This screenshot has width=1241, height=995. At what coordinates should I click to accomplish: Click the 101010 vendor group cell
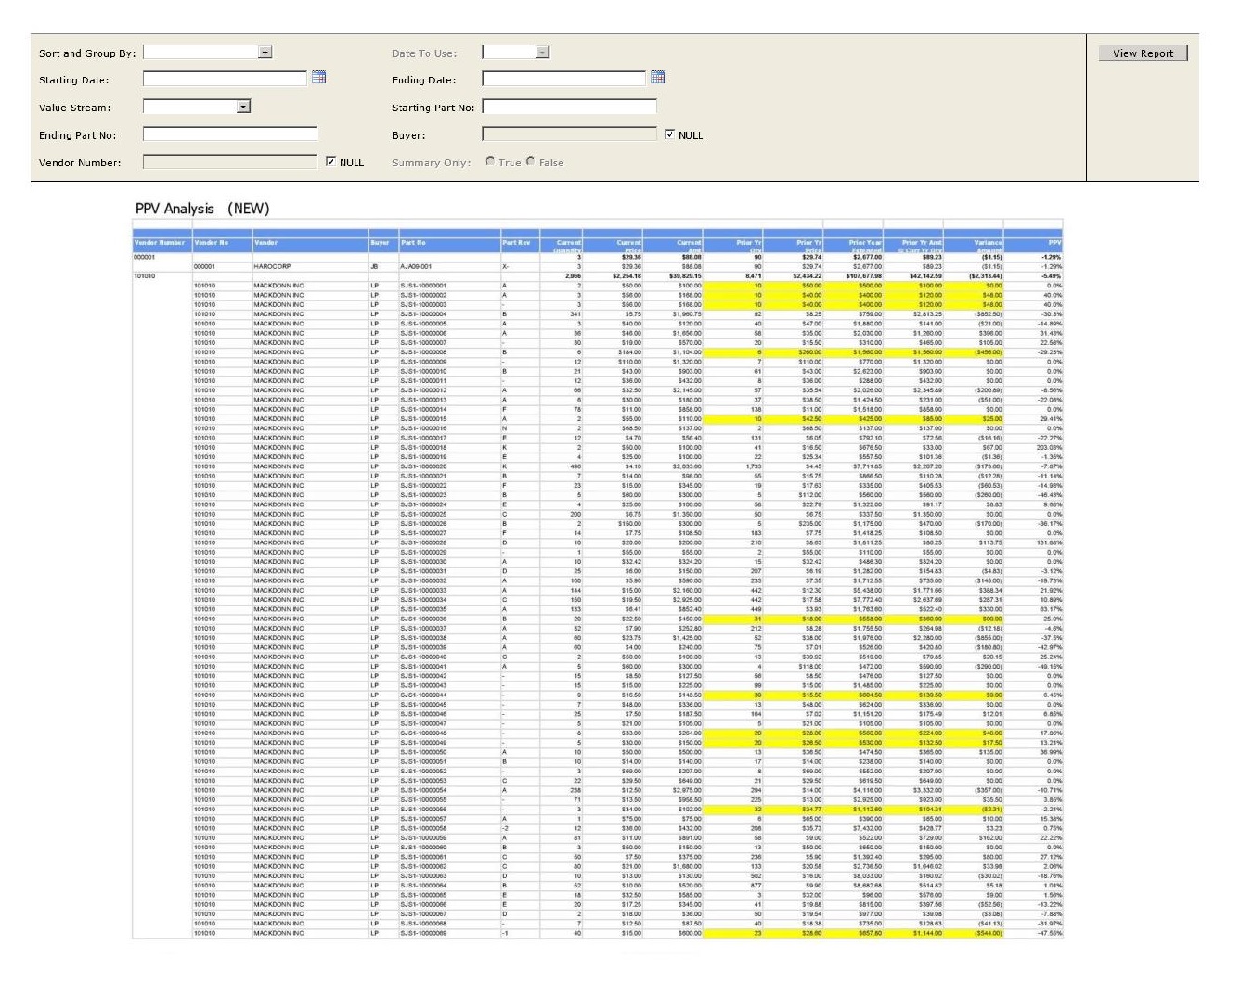coord(144,275)
